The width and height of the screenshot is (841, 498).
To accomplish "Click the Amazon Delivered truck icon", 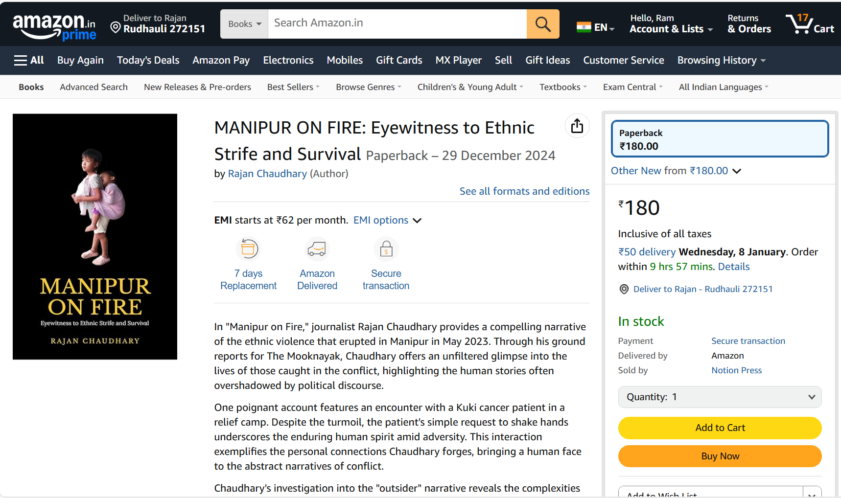I will click(x=317, y=249).
